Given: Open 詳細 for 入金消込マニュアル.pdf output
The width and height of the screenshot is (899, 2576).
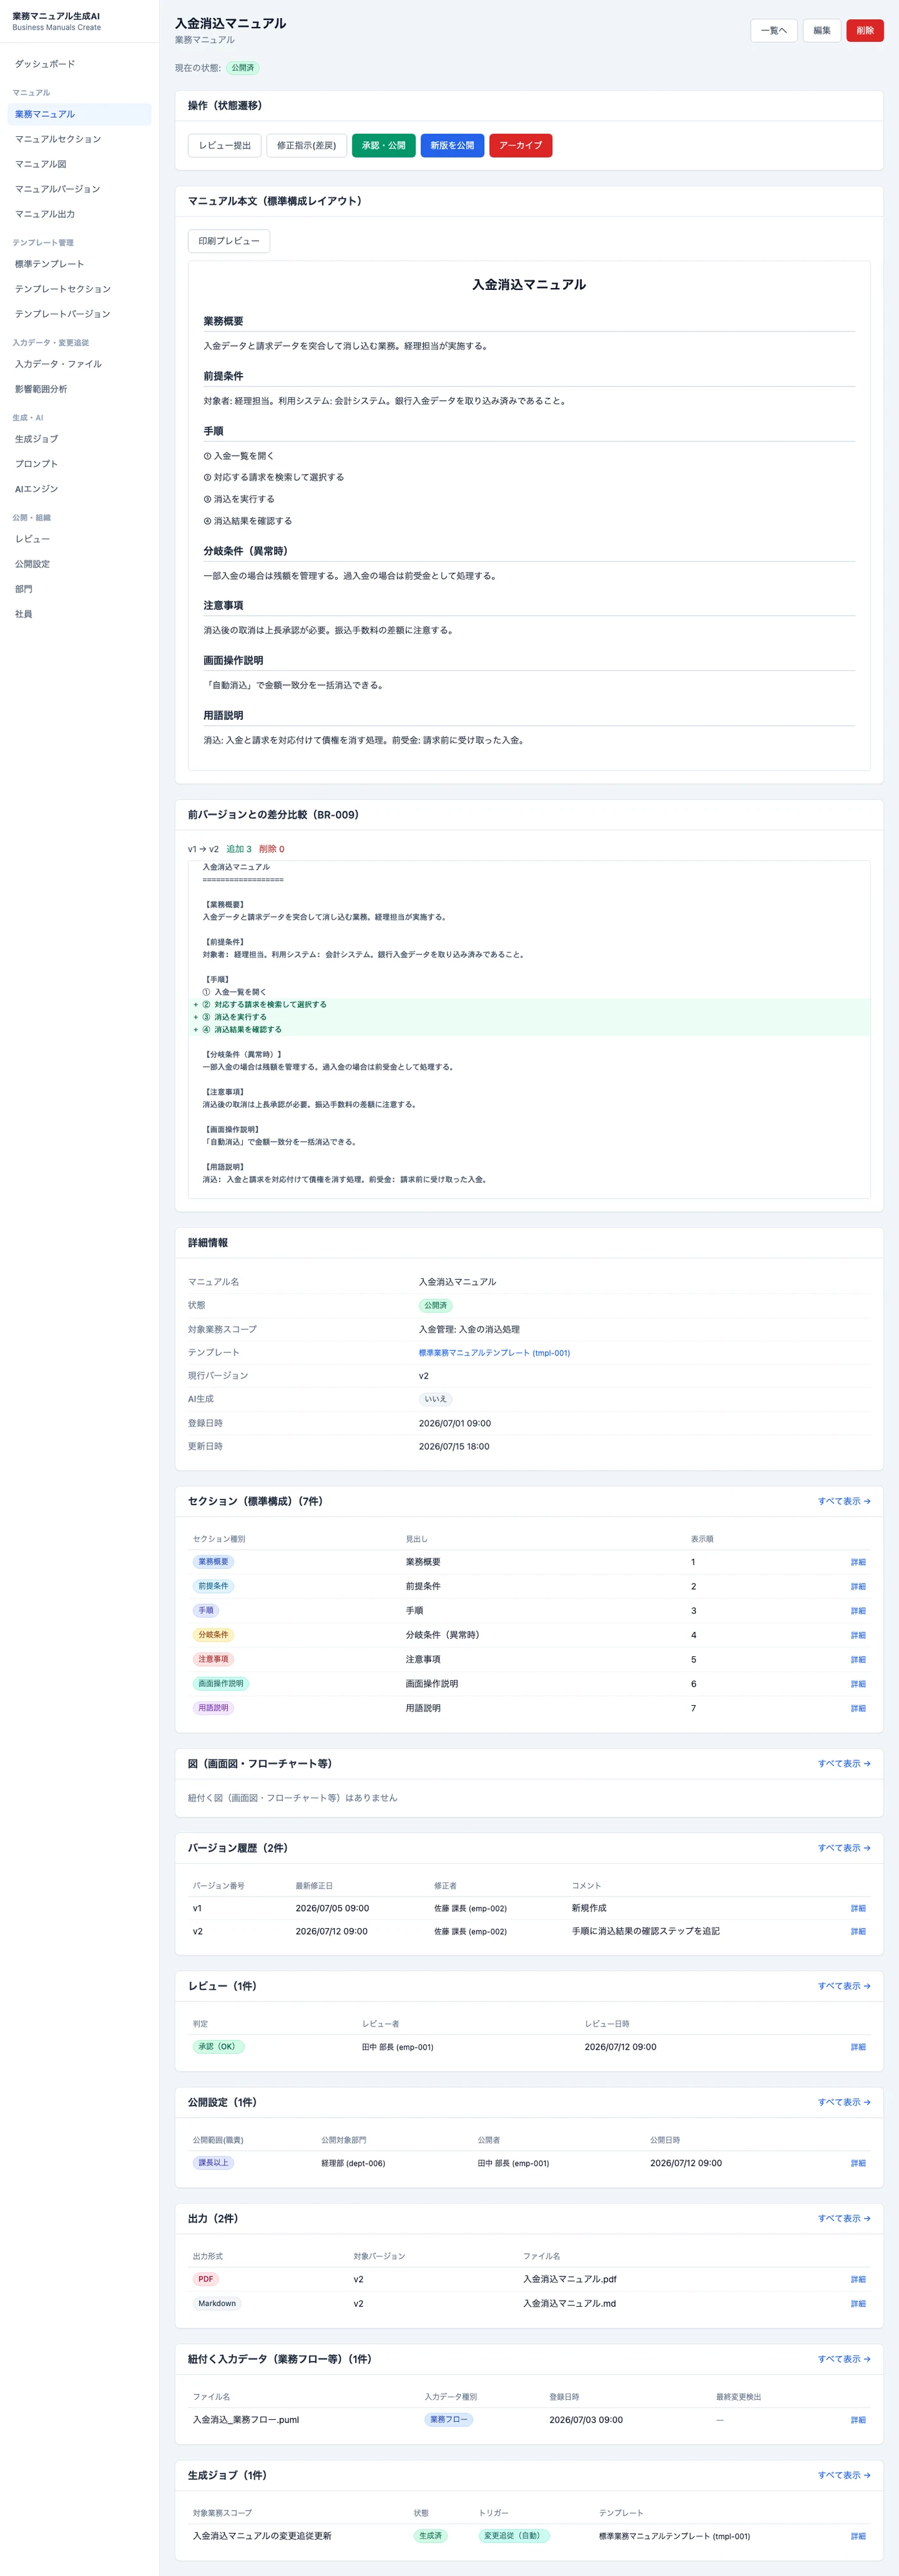Looking at the screenshot, I should click(x=858, y=2279).
